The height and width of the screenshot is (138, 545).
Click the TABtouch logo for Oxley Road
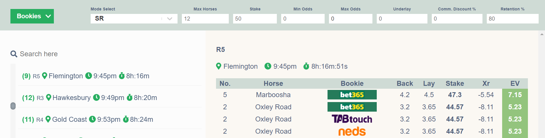coord(352,119)
